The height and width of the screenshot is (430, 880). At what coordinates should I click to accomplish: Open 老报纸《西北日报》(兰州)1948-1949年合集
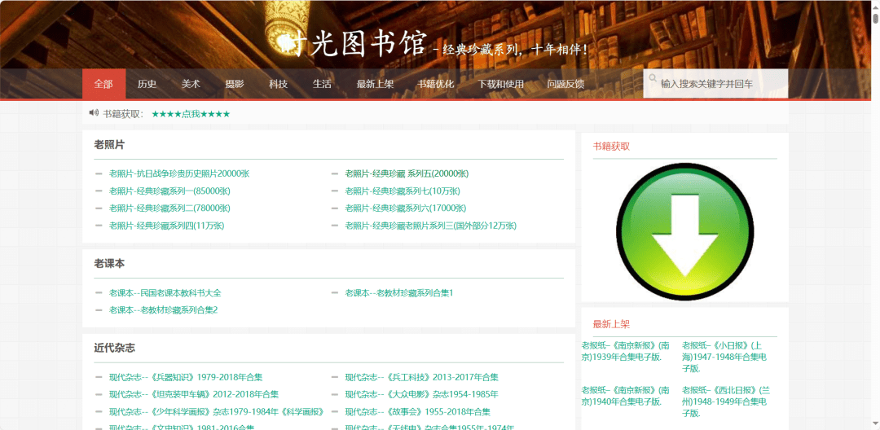pyautogui.click(x=724, y=401)
